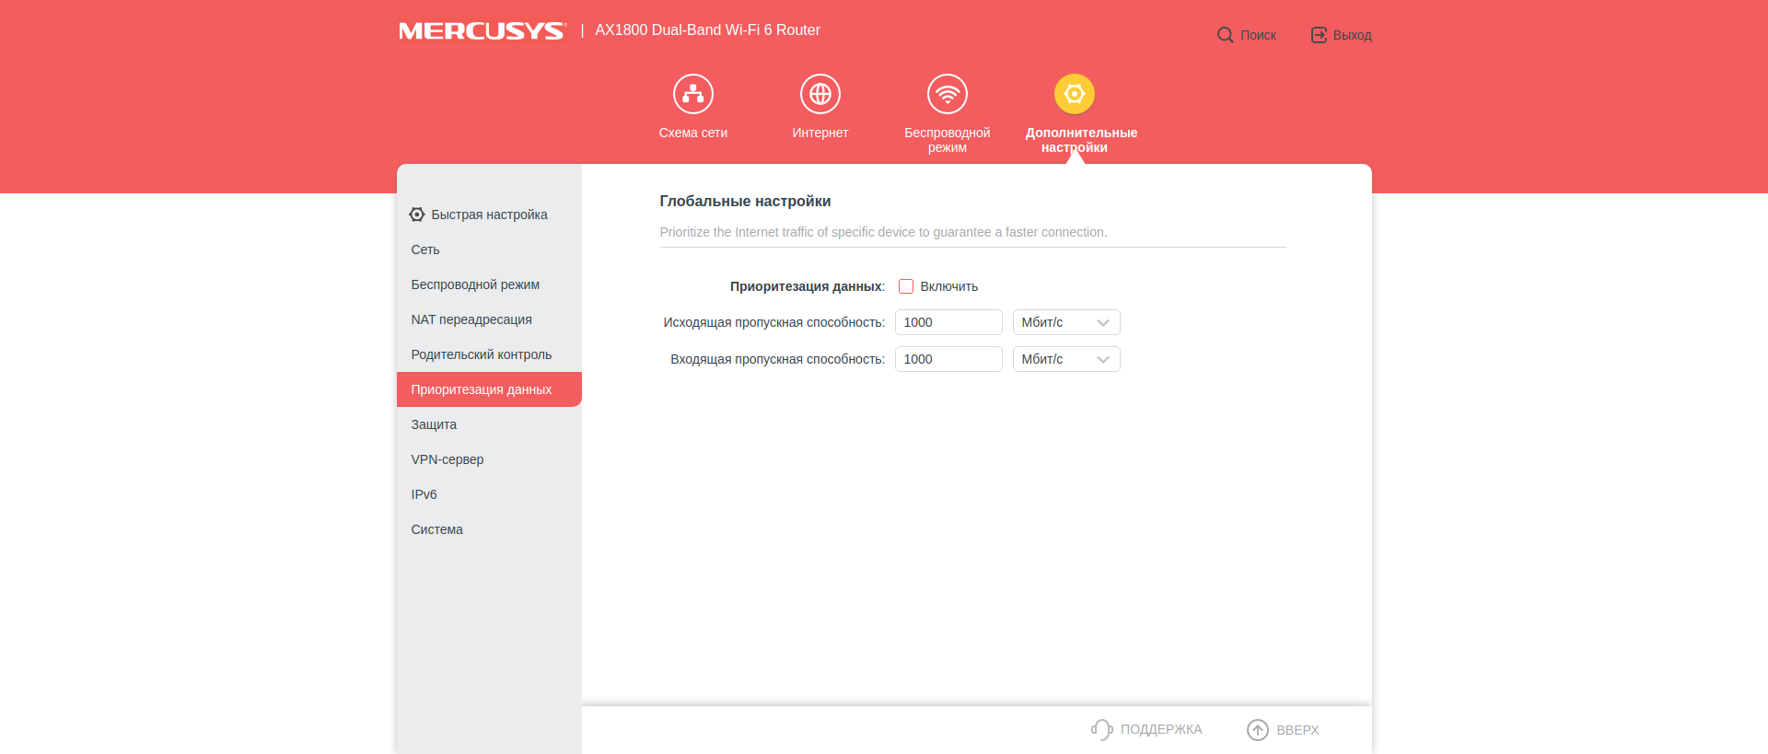
Task: Click the logout (Выход) icon
Action: [1319, 35]
